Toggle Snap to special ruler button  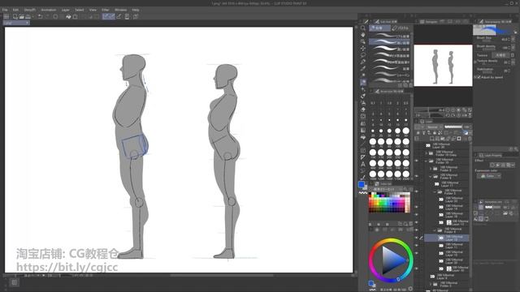click(x=112, y=16)
